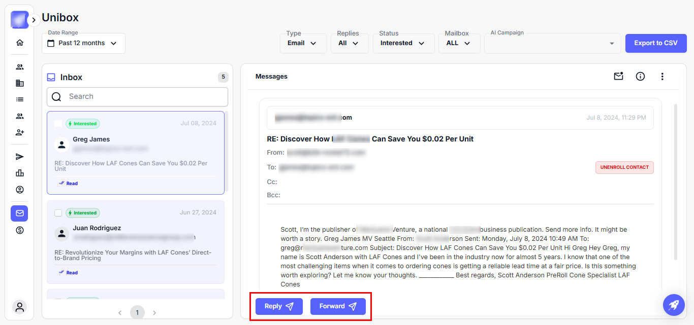This screenshot has height=325, width=694.
Task: Click the home icon in sidebar
Action: tap(20, 43)
